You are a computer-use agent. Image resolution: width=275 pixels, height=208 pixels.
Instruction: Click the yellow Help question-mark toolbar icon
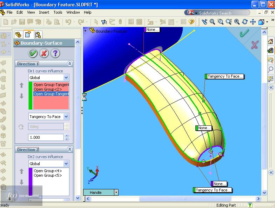click(192, 22)
